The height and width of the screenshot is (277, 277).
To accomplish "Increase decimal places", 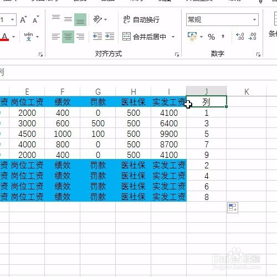I will point(240,37).
